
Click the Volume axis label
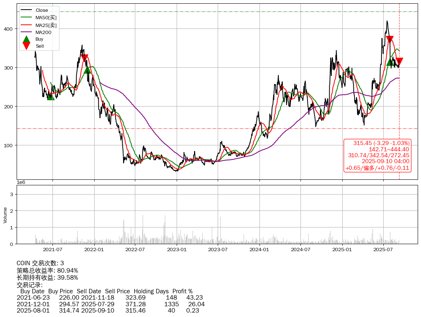tap(5, 215)
